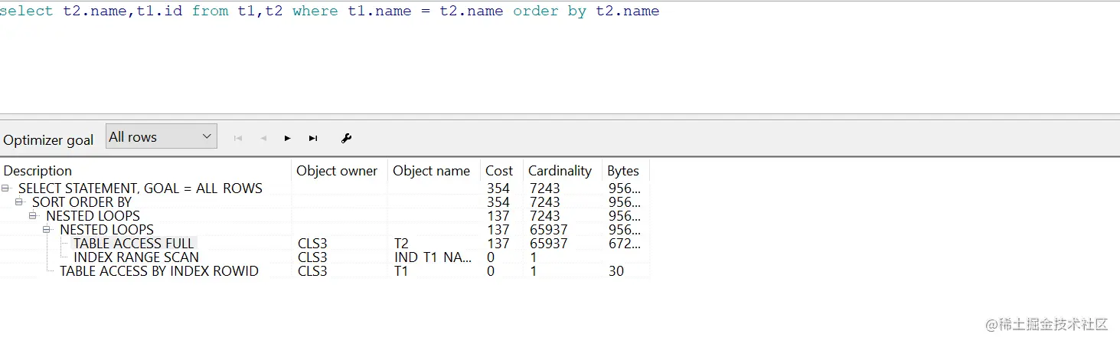Place cursor in the SQL query text
The width and height of the screenshot is (1120, 344).
point(329,11)
